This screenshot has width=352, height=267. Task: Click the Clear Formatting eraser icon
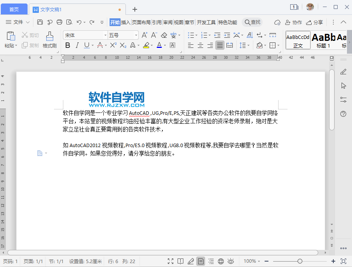point(164,35)
